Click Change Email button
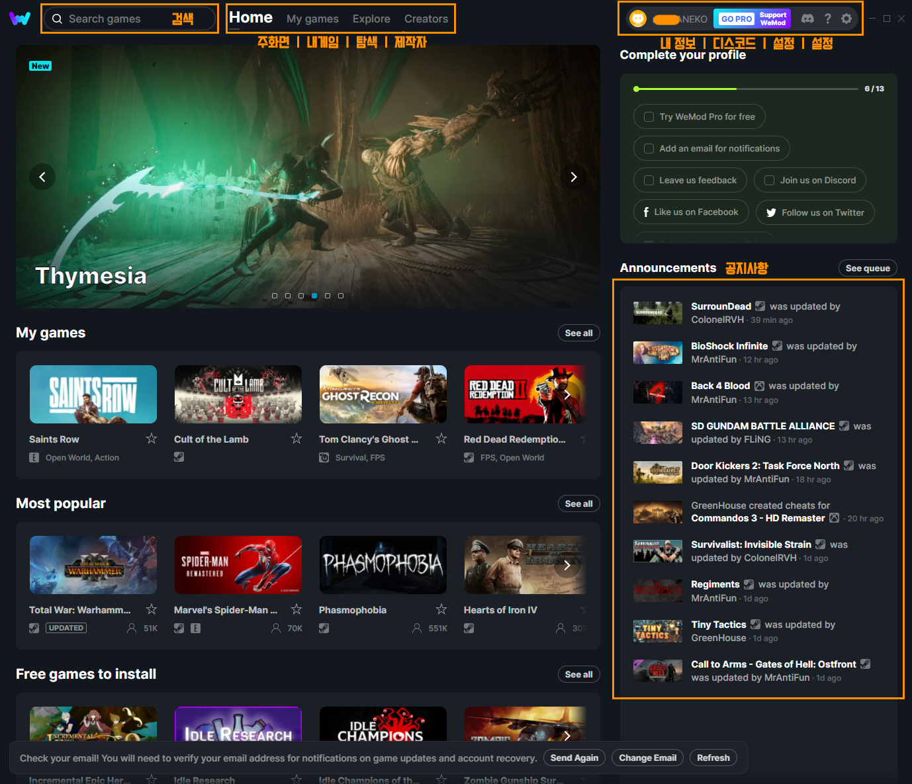Image resolution: width=912 pixels, height=784 pixels. click(x=648, y=758)
